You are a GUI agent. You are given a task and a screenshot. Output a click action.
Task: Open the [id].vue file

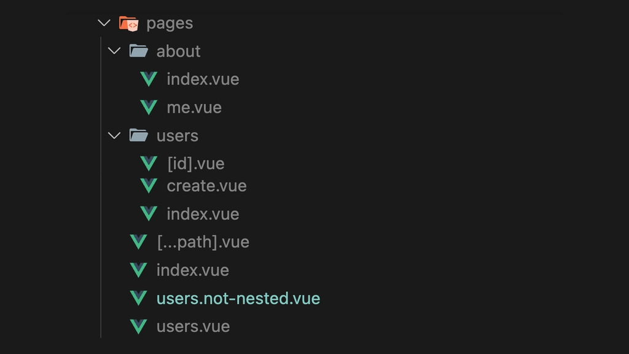click(x=195, y=163)
